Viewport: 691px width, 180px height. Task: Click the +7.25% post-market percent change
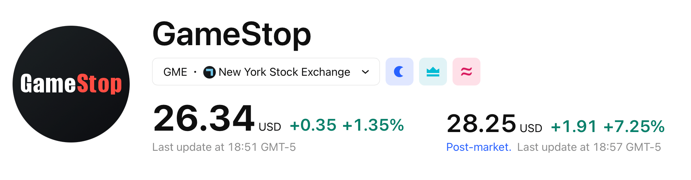tap(634, 126)
